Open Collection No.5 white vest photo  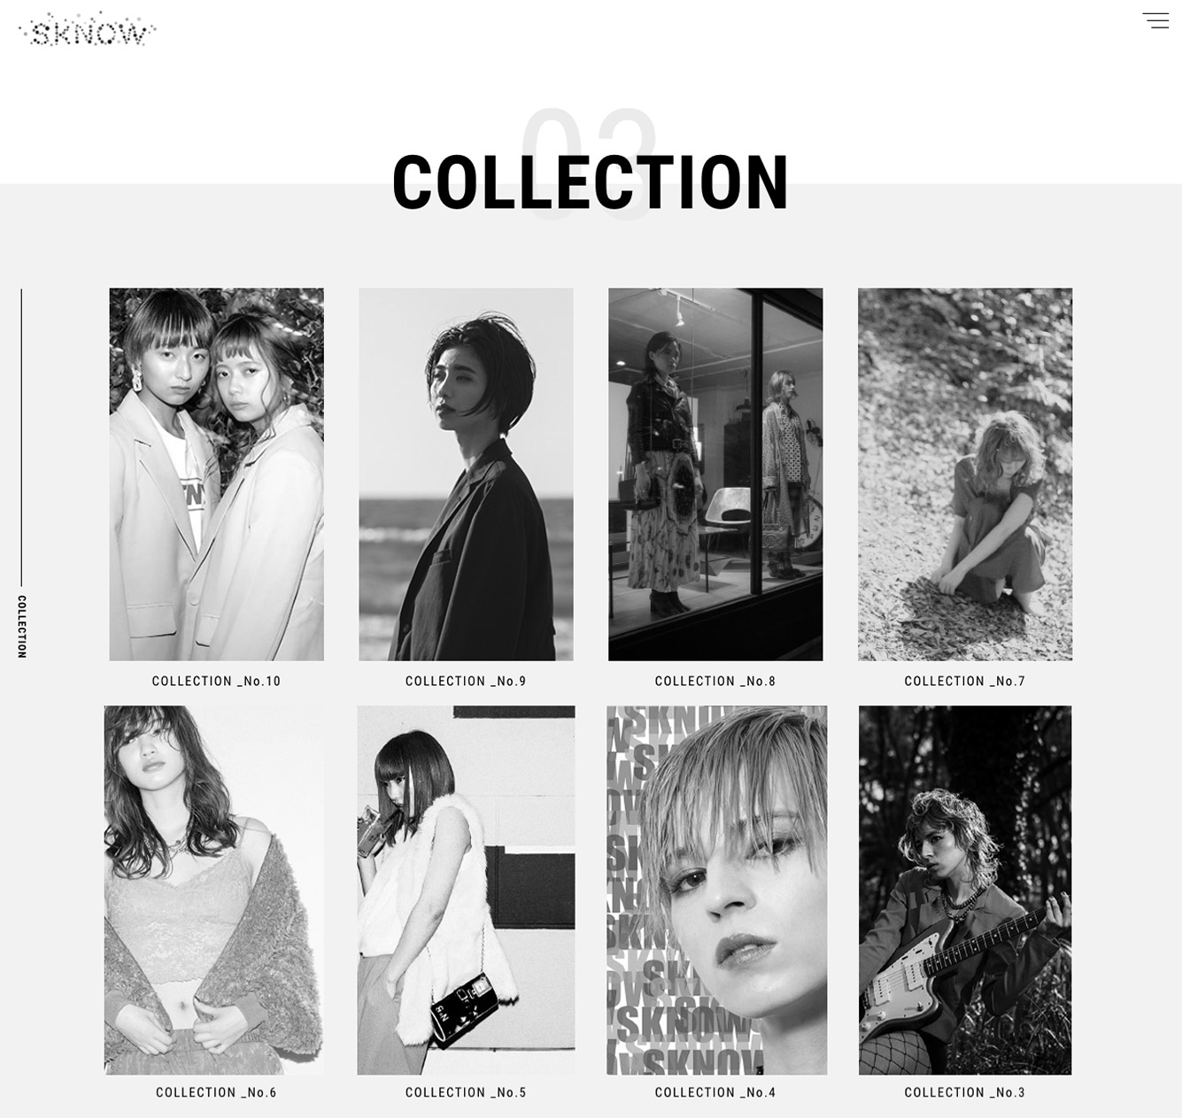(x=466, y=890)
